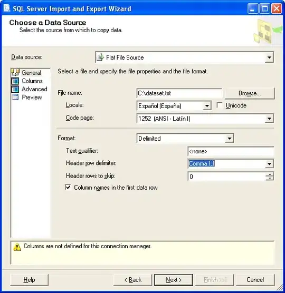
Task: Click the Text qualifier field
Action: tap(231, 151)
